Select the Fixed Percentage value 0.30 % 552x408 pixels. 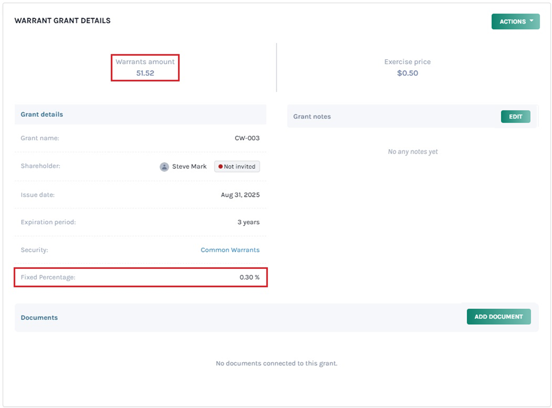click(249, 277)
